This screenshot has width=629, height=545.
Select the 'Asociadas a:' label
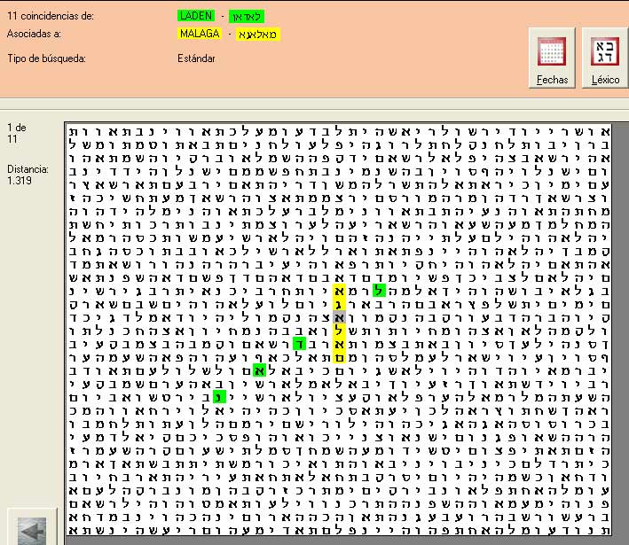(x=34, y=34)
